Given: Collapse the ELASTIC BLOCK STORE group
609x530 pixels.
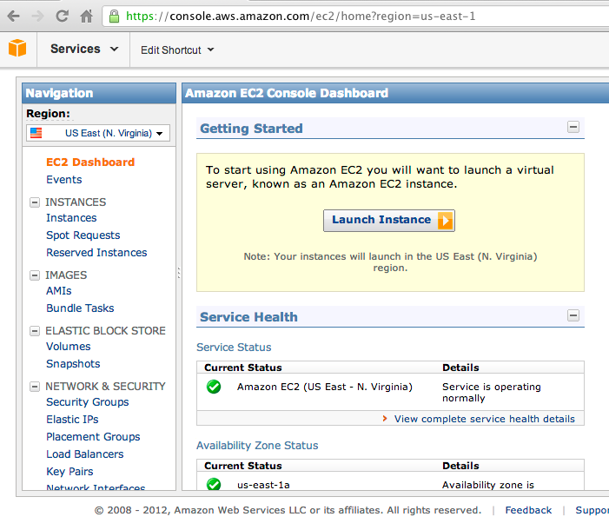Looking at the screenshot, I should [x=35, y=331].
